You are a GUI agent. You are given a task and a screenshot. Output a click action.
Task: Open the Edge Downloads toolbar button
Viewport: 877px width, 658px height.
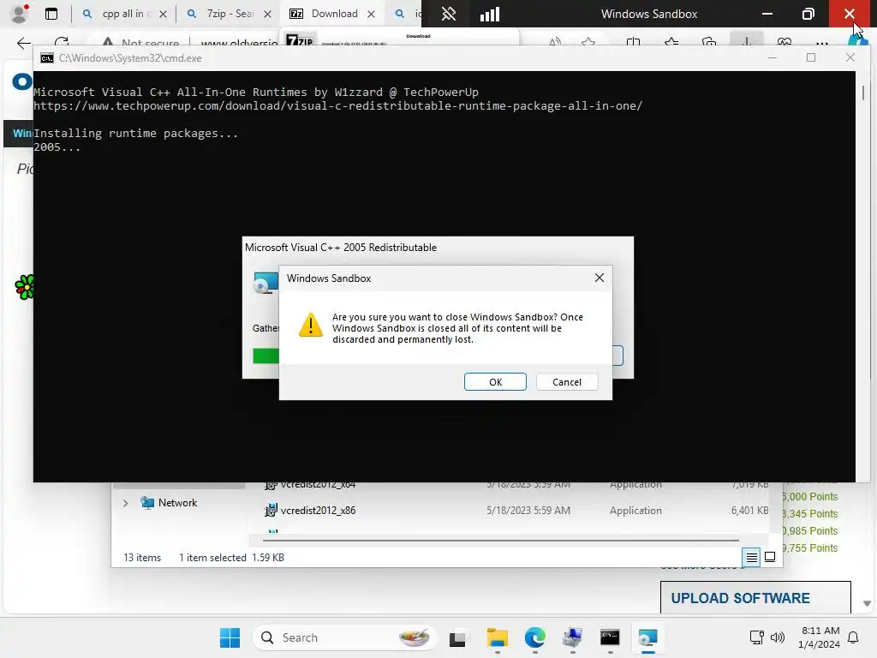(746, 41)
